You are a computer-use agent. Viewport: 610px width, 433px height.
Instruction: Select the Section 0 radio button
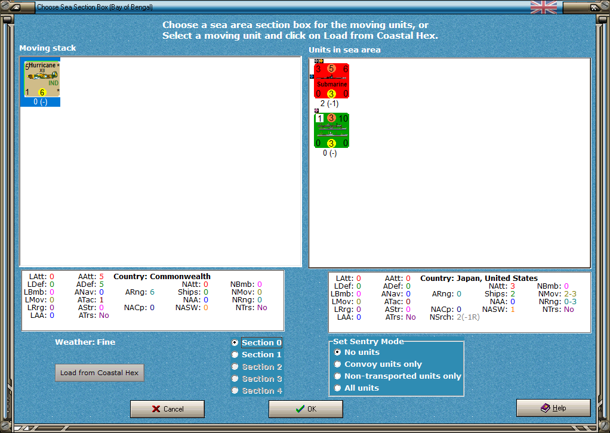pos(235,342)
